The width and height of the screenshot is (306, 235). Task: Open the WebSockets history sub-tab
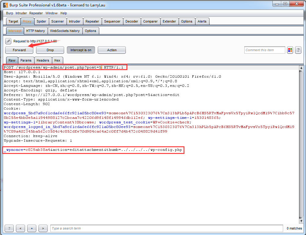click(x=65, y=31)
